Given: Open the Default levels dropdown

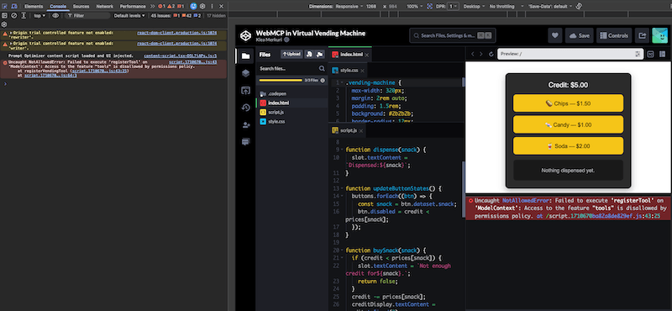Looking at the screenshot, I should pos(130,15).
